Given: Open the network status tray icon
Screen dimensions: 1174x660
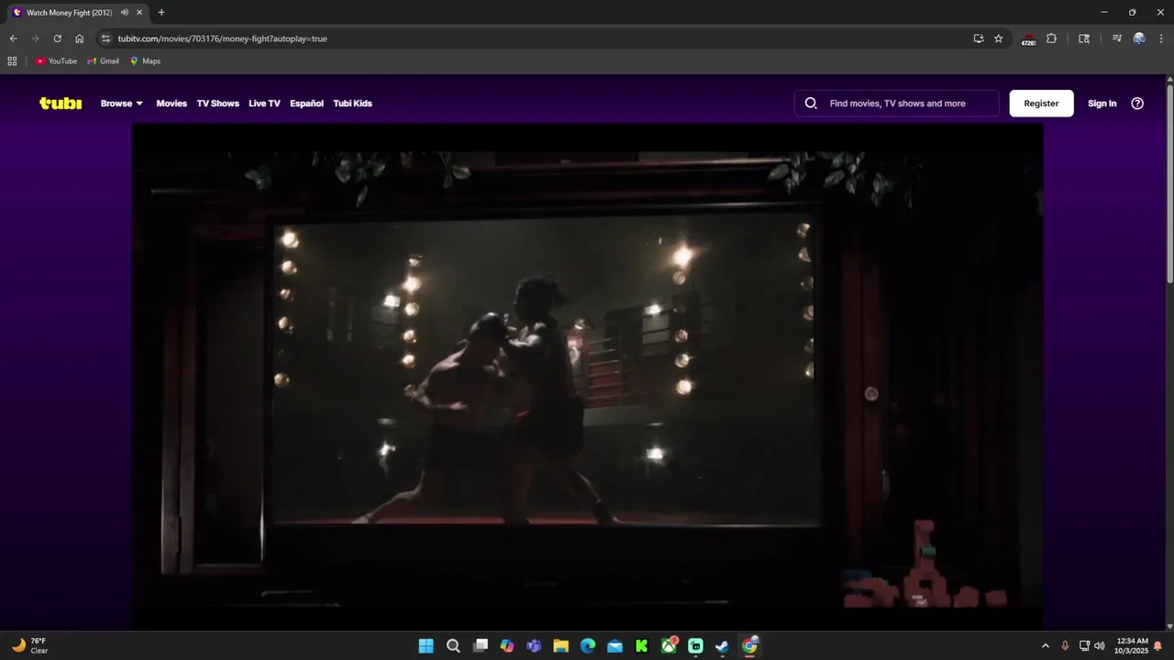Looking at the screenshot, I should point(1084,646).
